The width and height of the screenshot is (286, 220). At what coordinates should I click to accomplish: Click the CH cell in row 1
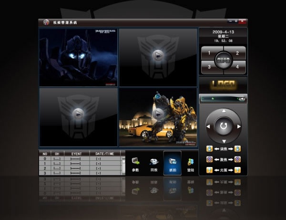point(57,164)
